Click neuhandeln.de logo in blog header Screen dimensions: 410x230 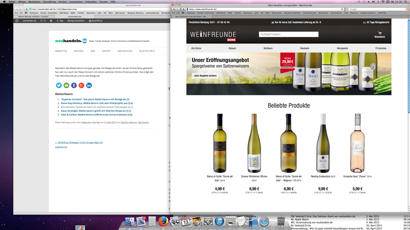click(71, 41)
